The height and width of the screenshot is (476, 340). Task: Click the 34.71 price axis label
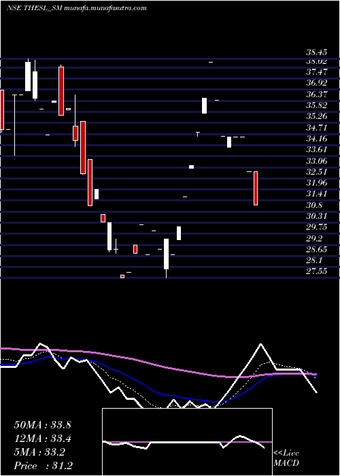(x=317, y=128)
